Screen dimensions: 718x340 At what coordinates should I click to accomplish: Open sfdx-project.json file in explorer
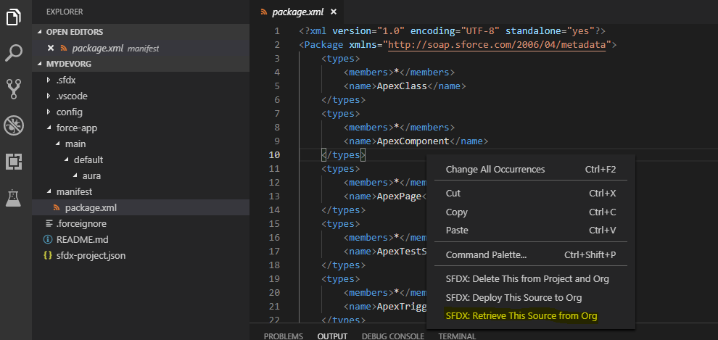[x=91, y=255]
